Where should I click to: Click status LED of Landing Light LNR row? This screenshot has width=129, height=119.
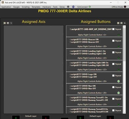[118, 69]
